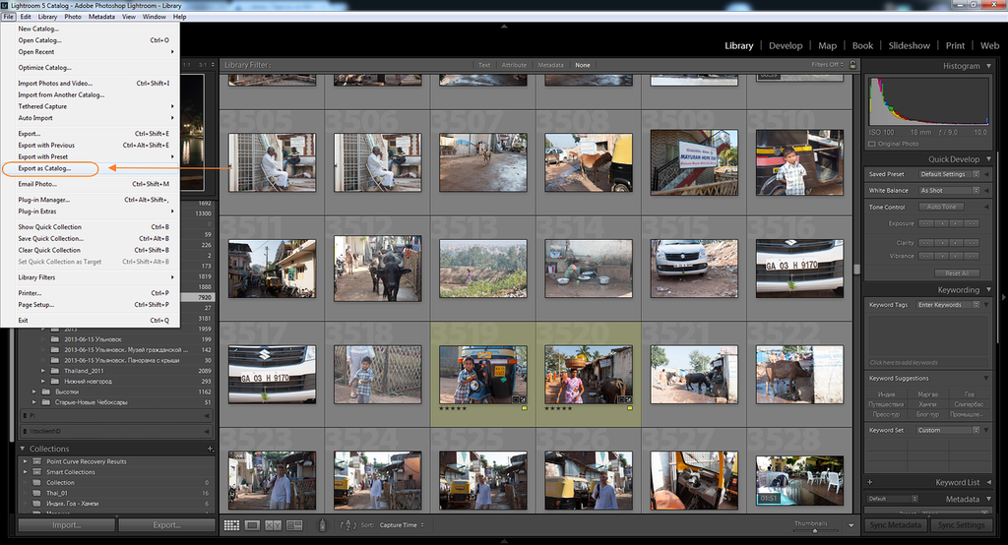Toggle Original Photo checkbox under histogram
Image resolution: width=1008 pixels, height=545 pixels.
[872, 144]
